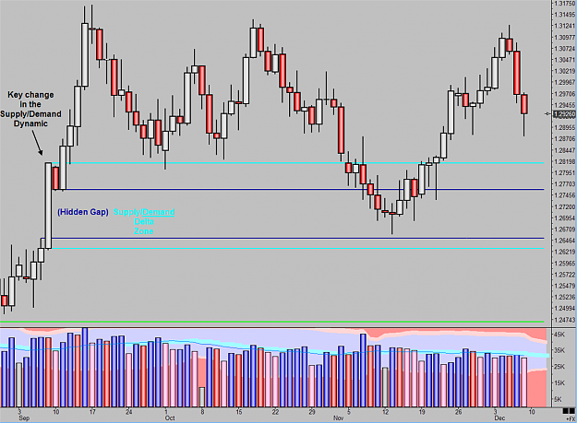Click the Oct date axis label
This screenshot has width=577, height=423.
pyautogui.click(x=170, y=418)
